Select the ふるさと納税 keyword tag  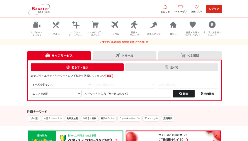[89, 118]
